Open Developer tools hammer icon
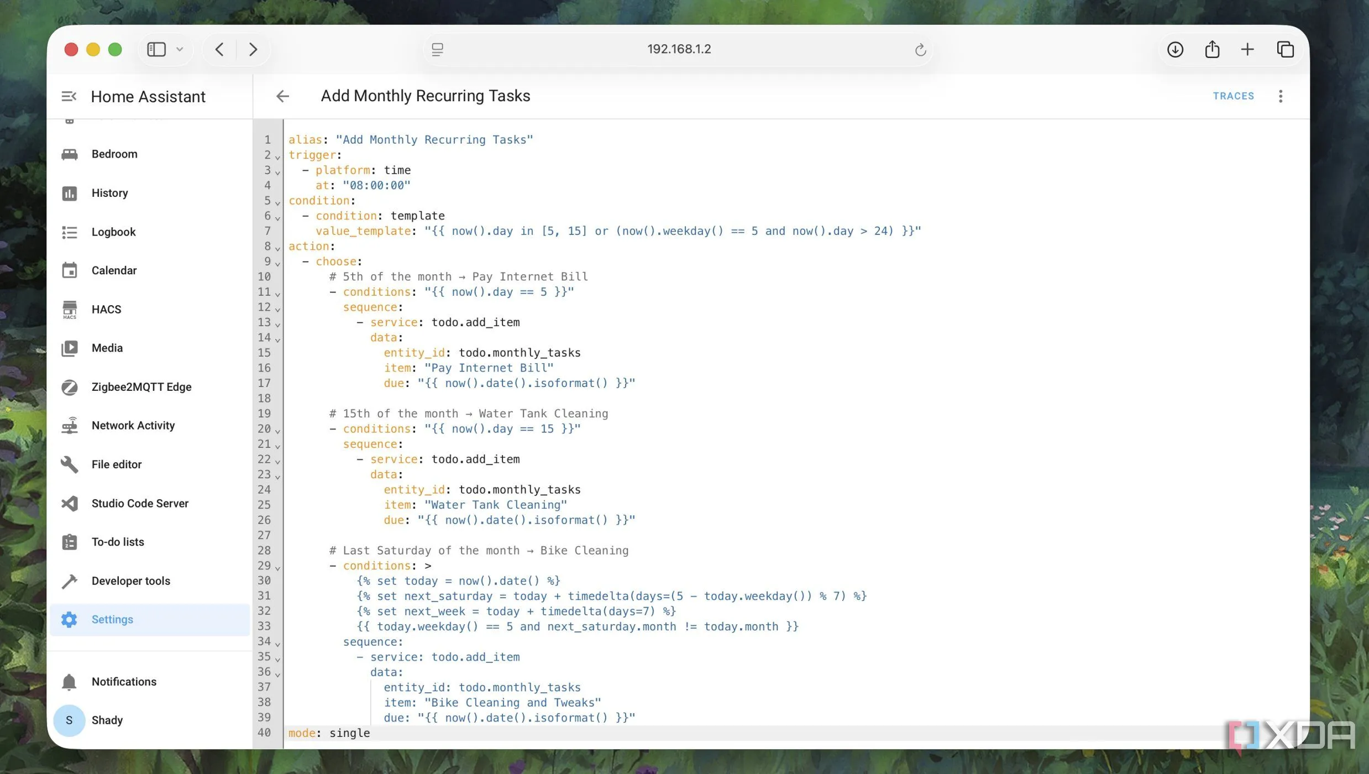This screenshot has height=774, width=1369. tap(70, 580)
